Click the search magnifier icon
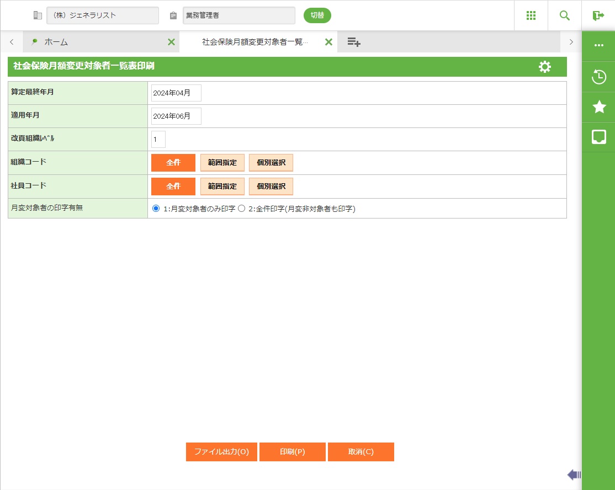 pos(564,15)
